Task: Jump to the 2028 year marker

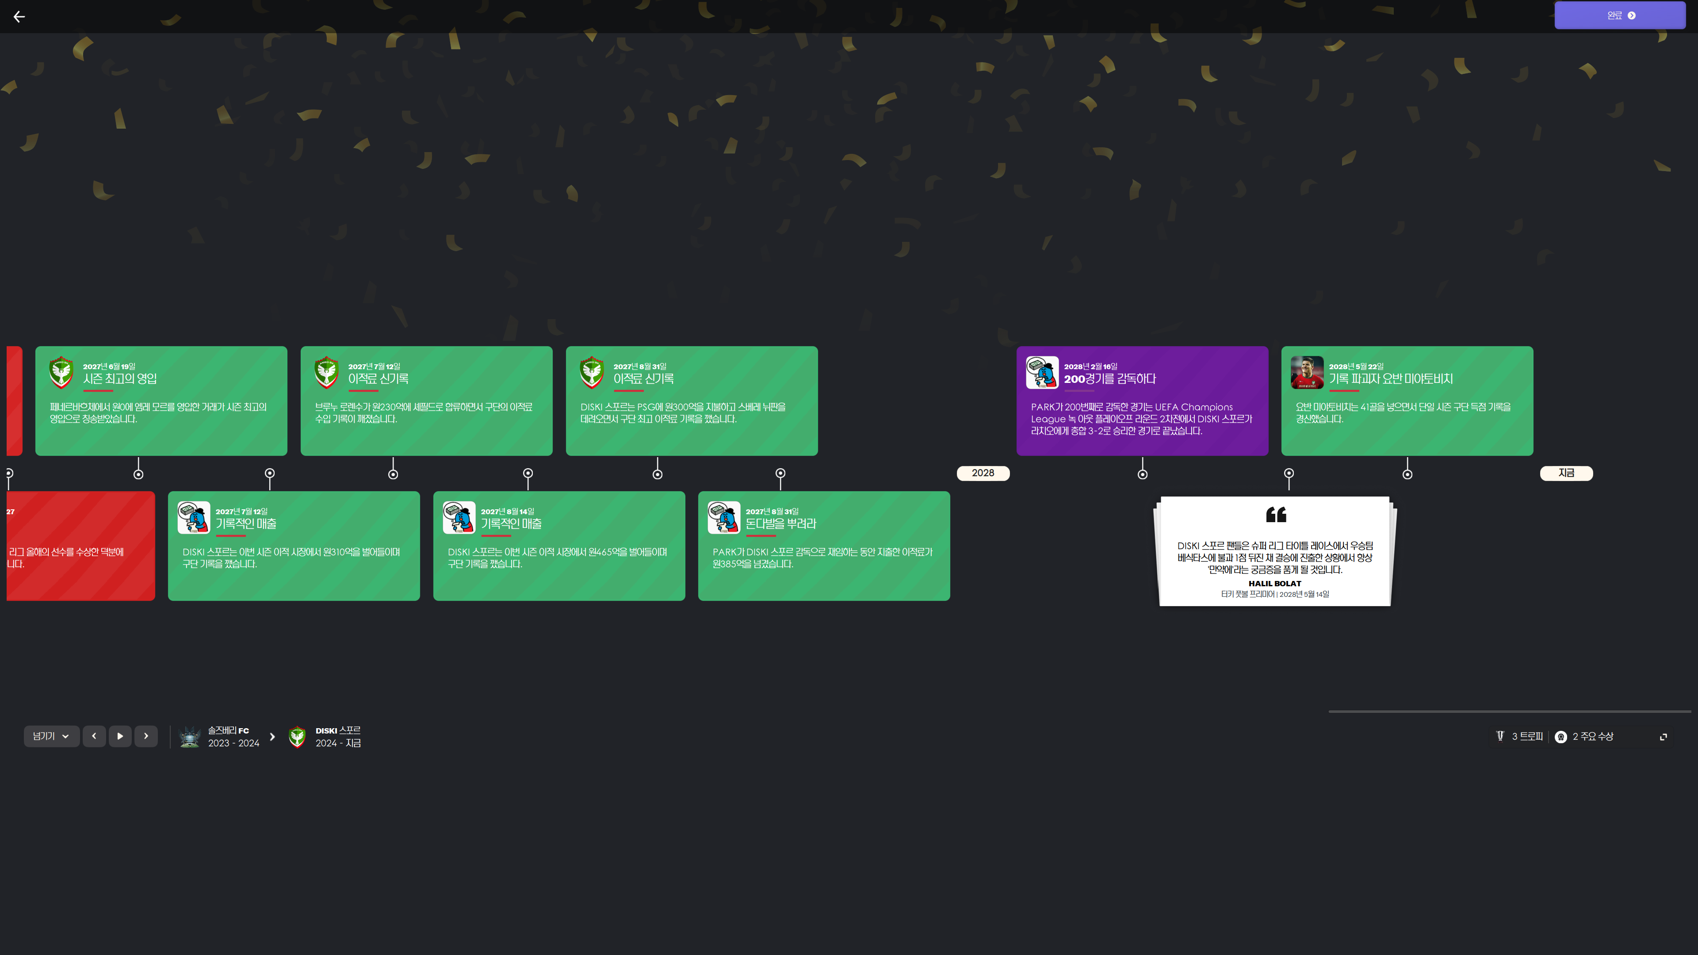Action: coord(983,473)
